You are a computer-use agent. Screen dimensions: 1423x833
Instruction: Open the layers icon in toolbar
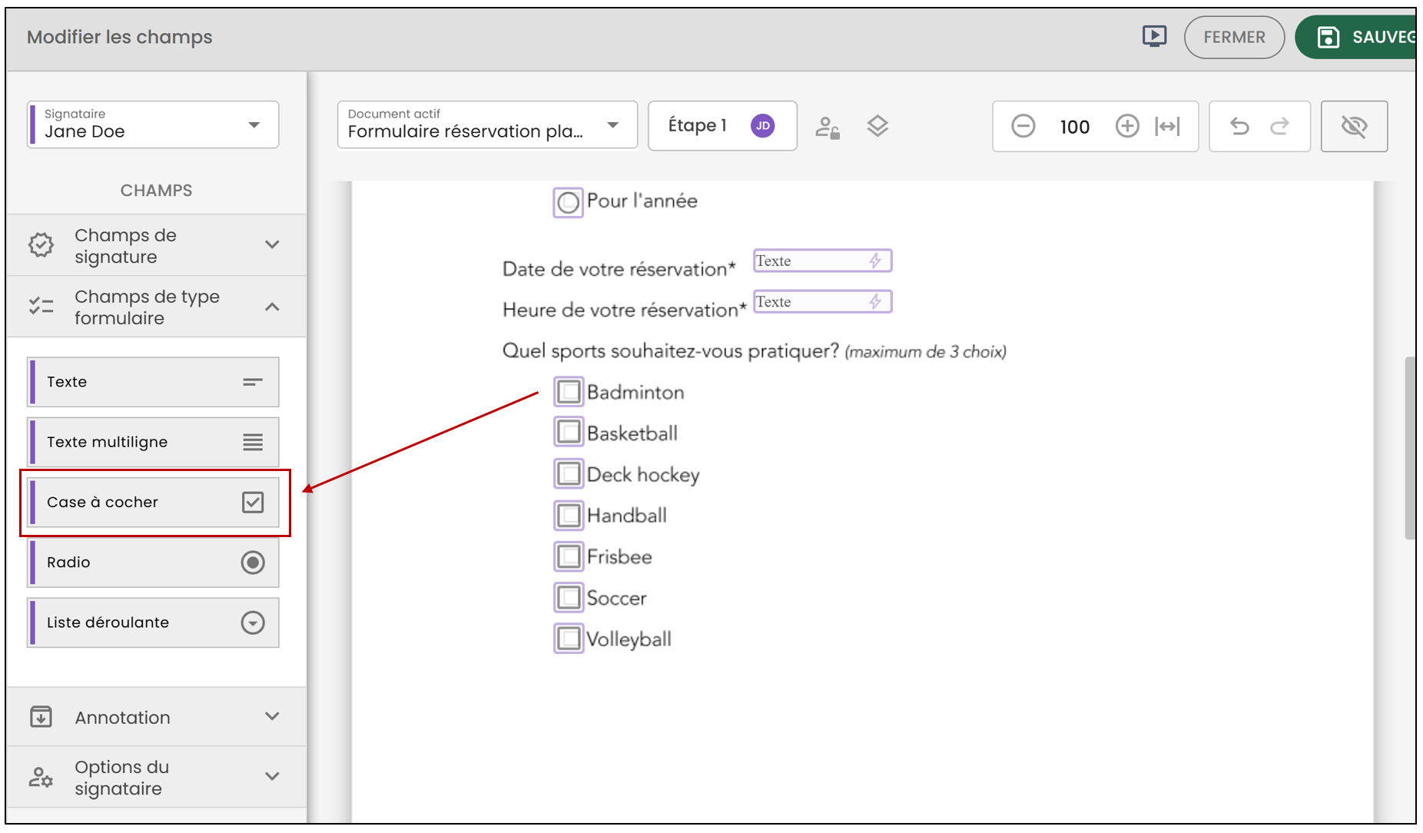point(877,125)
